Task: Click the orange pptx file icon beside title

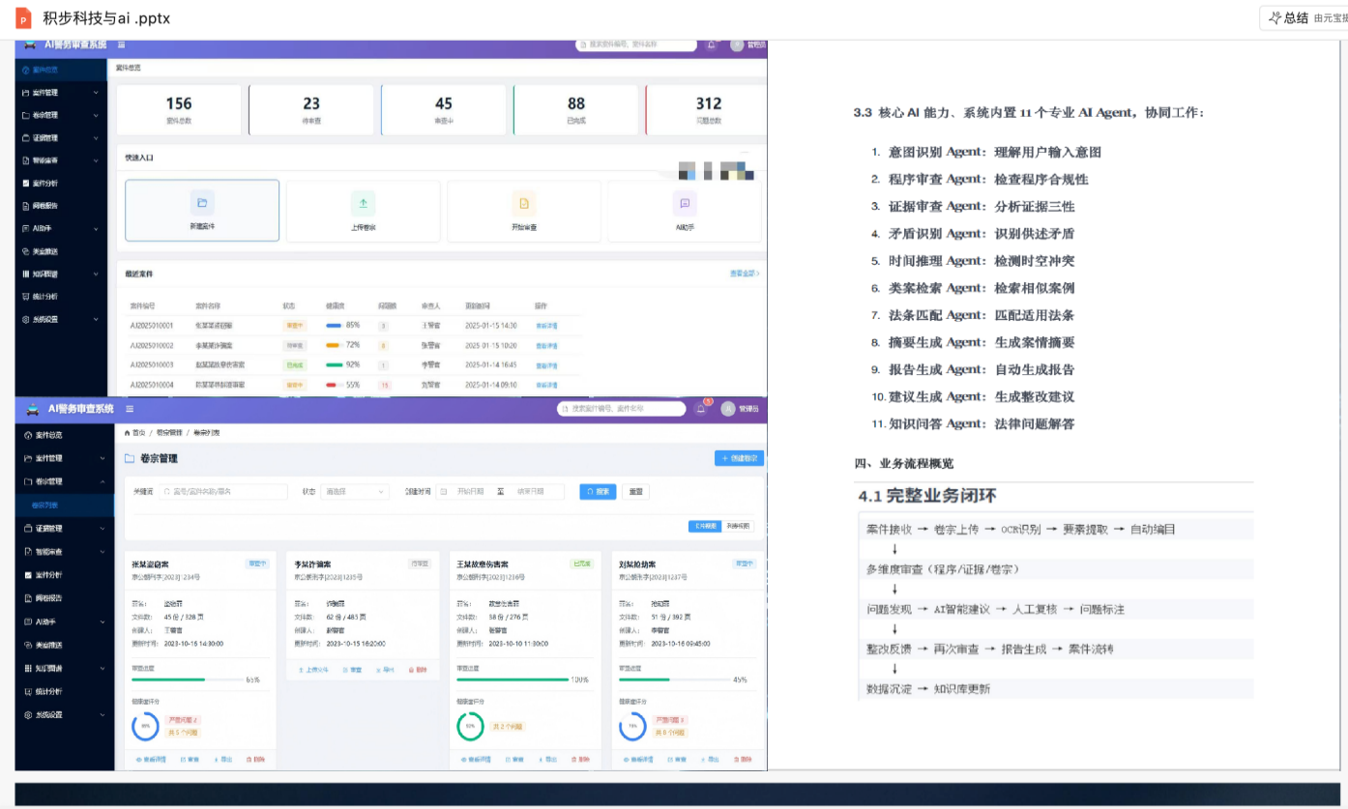Action: [23, 17]
